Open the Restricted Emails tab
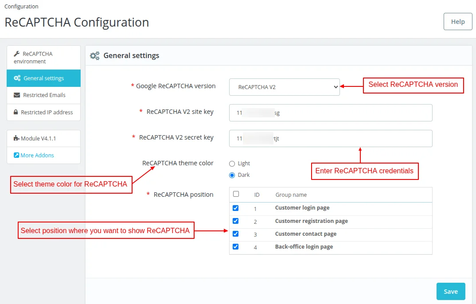This screenshot has height=304, width=476. click(x=44, y=95)
